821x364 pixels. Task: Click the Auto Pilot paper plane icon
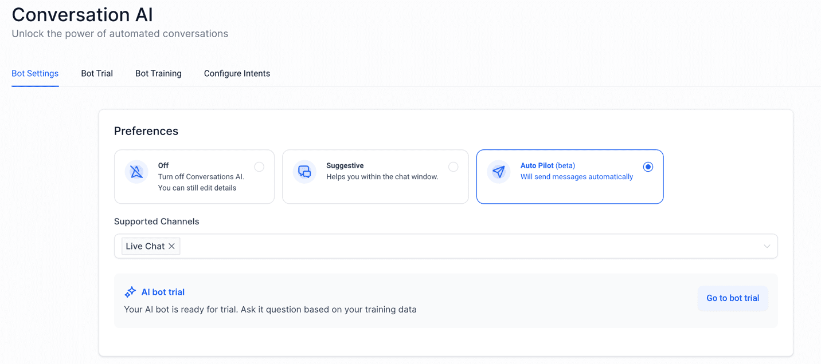click(x=498, y=171)
